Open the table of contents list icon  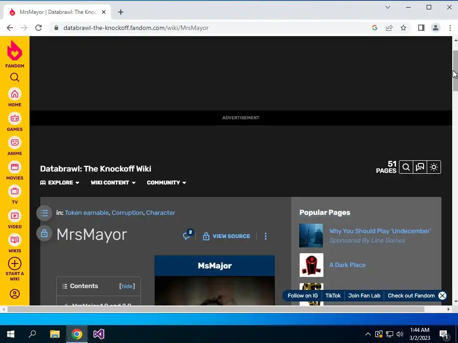[44, 213]
